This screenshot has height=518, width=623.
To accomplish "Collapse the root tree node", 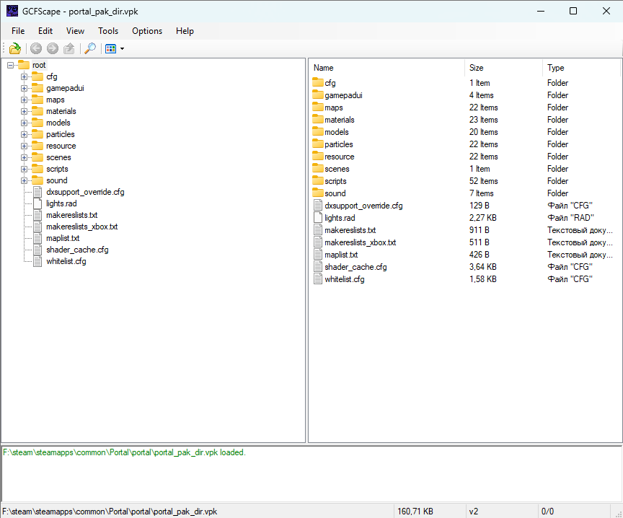I will [10, 65].
